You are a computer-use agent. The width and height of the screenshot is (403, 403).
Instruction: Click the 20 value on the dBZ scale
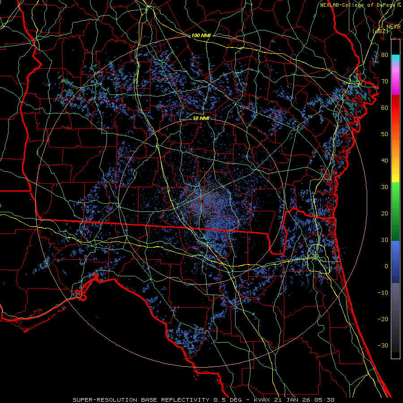[x=385, y=214]
